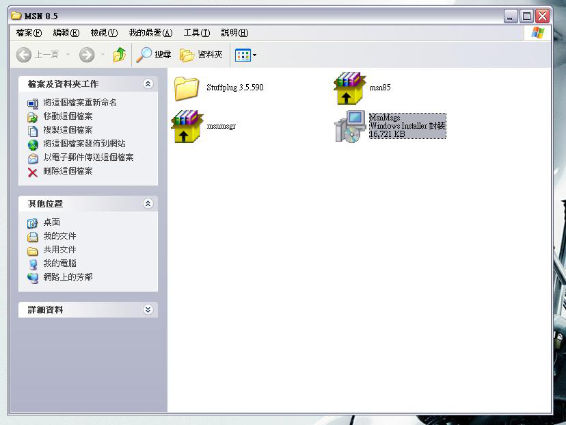Viewport: 566px width, 425px height.
Task: Open Forward button history dropdown arrow
Action: pyautogui.click(x=103, y=55)
